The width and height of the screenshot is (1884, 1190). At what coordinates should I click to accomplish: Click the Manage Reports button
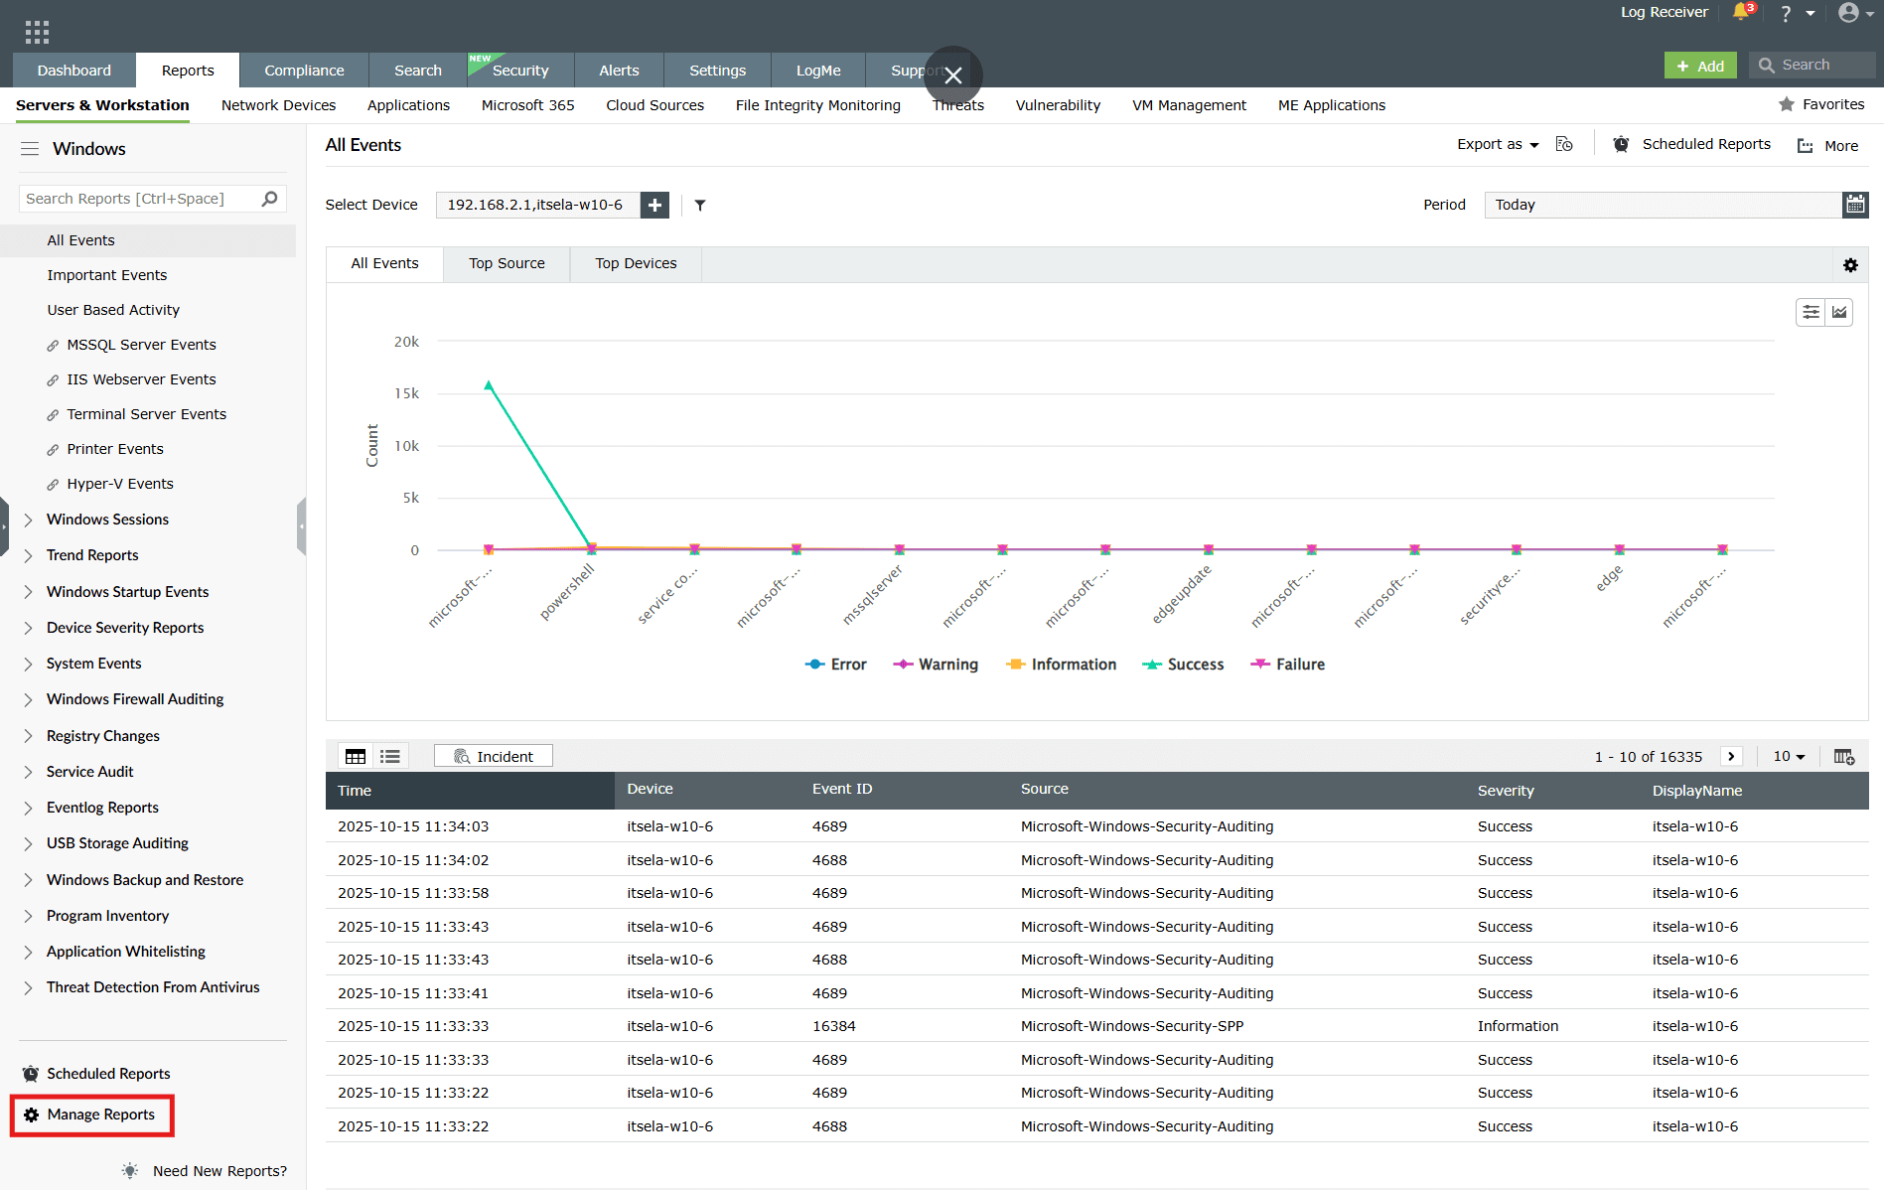[x=91, y=1115]
